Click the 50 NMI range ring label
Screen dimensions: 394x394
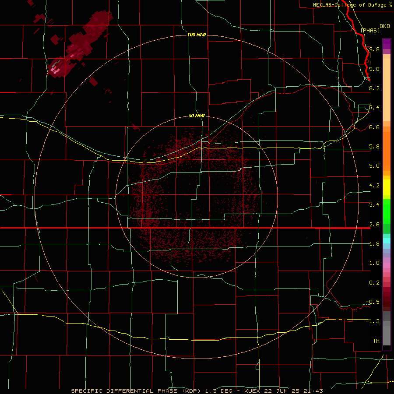point(197,116)
